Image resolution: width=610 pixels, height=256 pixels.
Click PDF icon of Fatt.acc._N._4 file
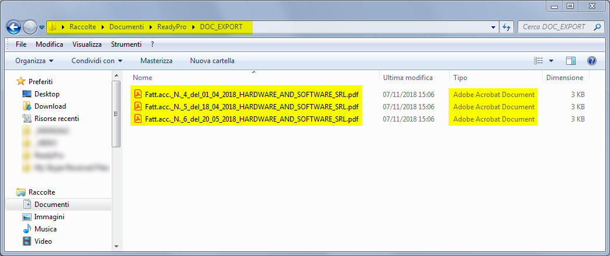click(x=137, y=94)
